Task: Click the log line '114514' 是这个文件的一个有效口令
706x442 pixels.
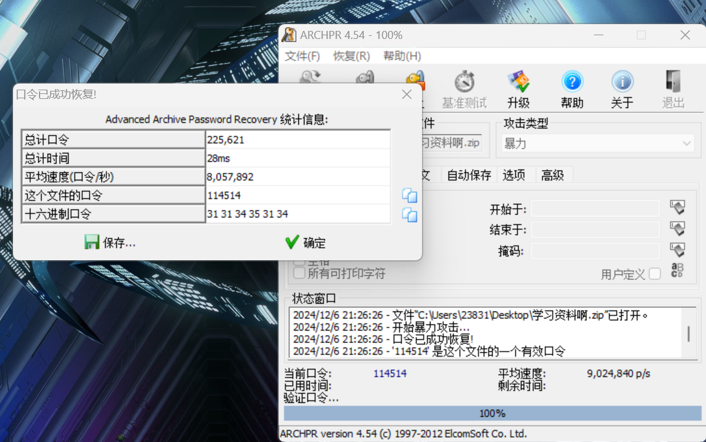Action: point(429,351)
